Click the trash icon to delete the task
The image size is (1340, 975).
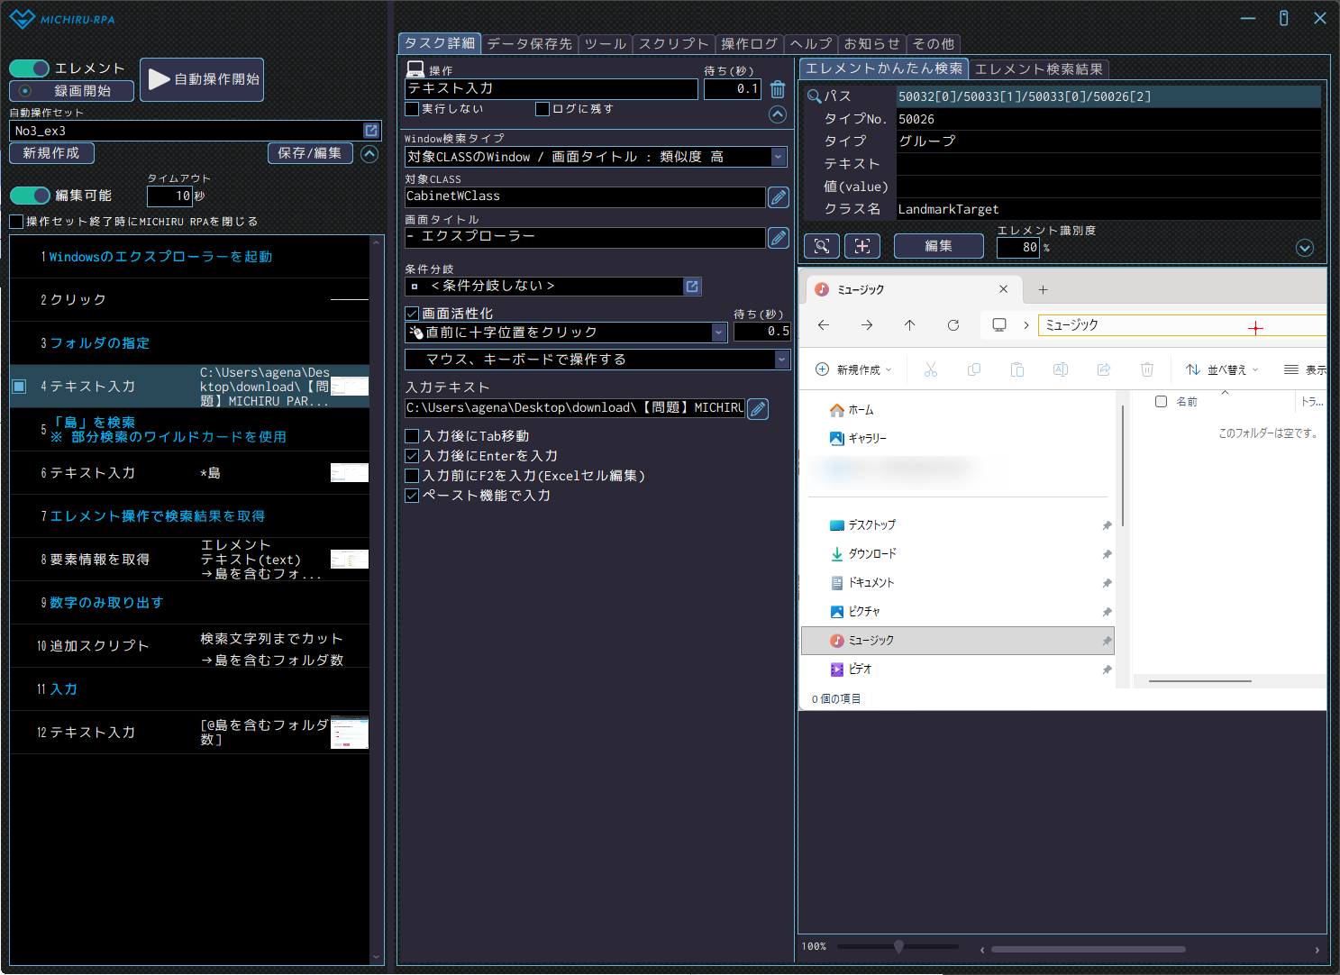click(778, 89)
